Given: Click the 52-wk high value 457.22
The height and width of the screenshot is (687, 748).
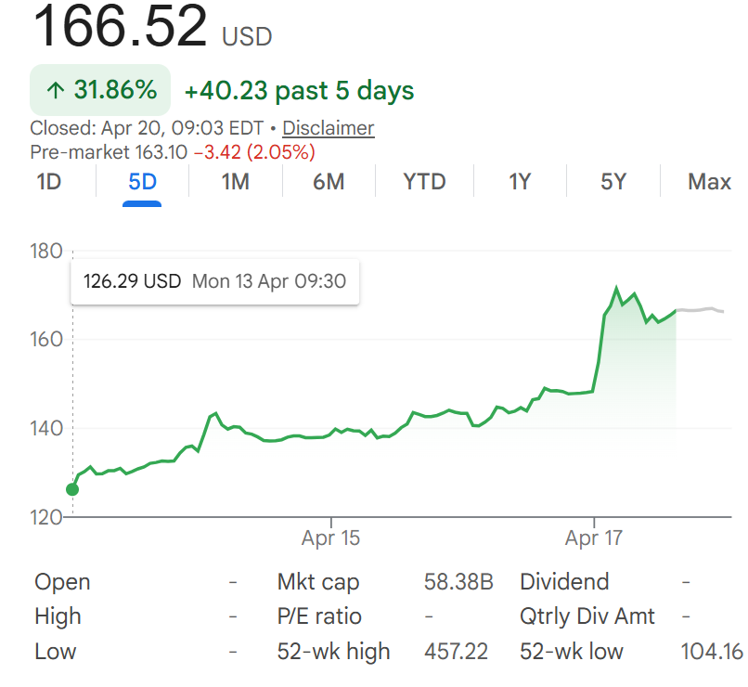Looking at the screenshot, I should (456, 652).
